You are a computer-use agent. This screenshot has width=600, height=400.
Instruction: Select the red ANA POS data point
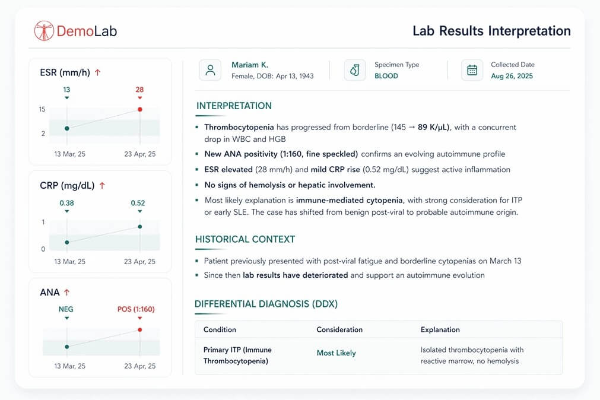(x=140, y=329)
